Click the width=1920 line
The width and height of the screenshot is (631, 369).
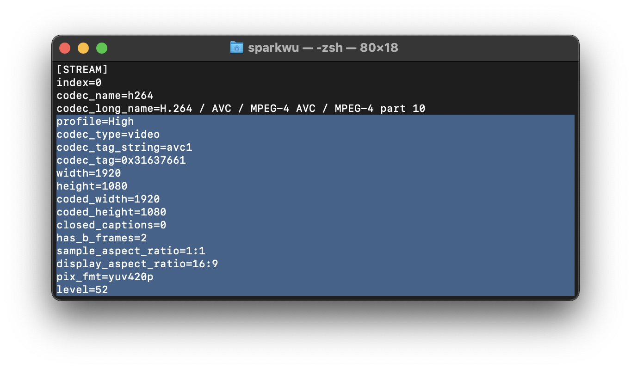pyautogui.click(x=89, y=173)
